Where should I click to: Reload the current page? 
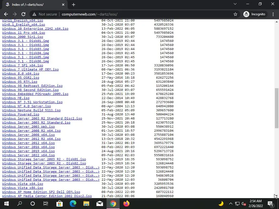[23, 14]
